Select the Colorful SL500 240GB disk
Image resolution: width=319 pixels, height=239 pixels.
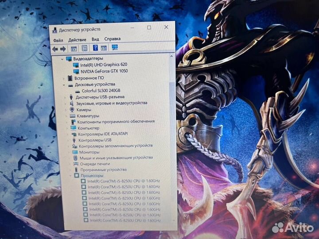click(101, 91)
